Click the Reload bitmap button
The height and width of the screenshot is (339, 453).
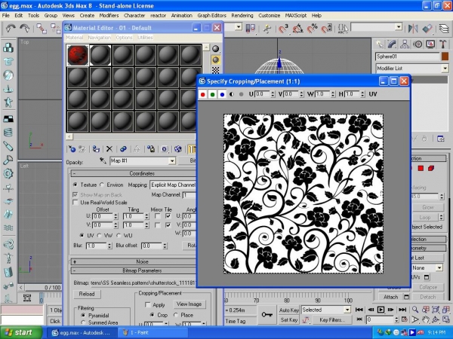coord(87,294)
